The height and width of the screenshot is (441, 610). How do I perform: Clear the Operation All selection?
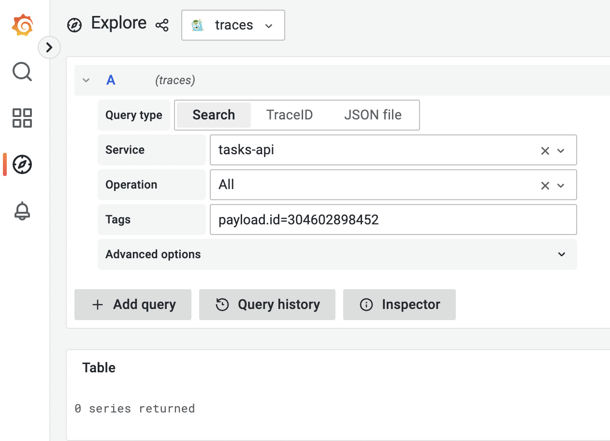click(545, 186)
